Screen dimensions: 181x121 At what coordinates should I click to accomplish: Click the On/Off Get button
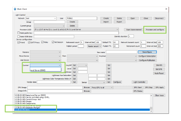[75, 65]
